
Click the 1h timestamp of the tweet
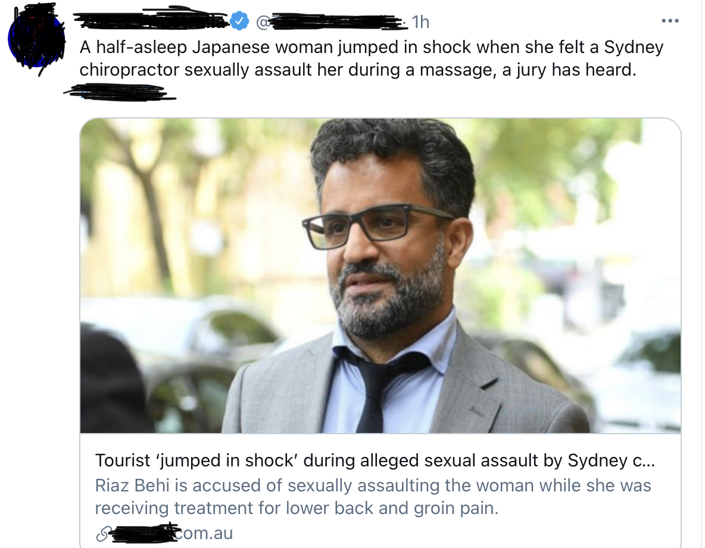coord(421,22)
